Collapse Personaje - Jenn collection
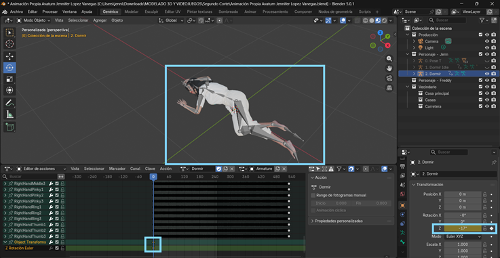The width and height of the screenshot is (500, 258). click(408, 54)
